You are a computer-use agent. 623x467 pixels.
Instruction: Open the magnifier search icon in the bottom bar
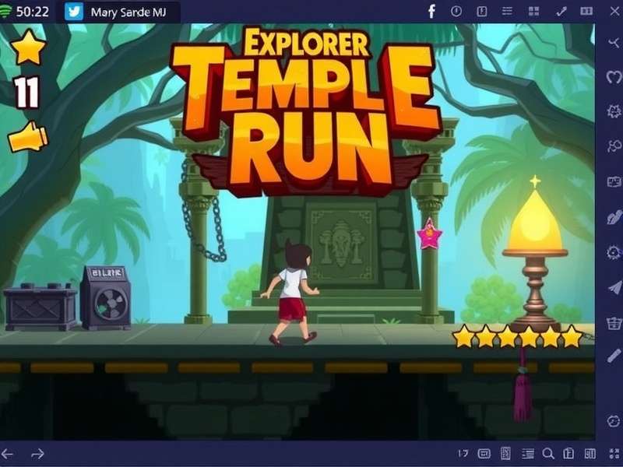tap(548, 454)
